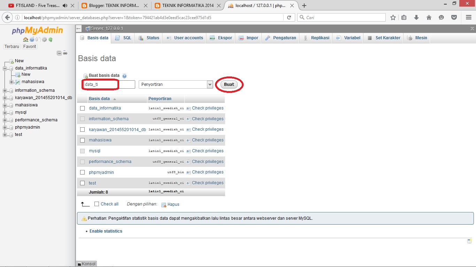Open the Konsol at the bottom
Viewport: 476px width, 267px height.
[86, 264]
